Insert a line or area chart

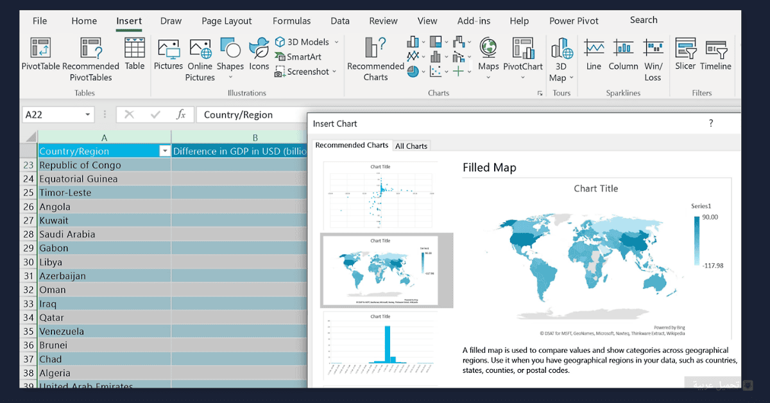pyautogui.click(x=412, y=56)
